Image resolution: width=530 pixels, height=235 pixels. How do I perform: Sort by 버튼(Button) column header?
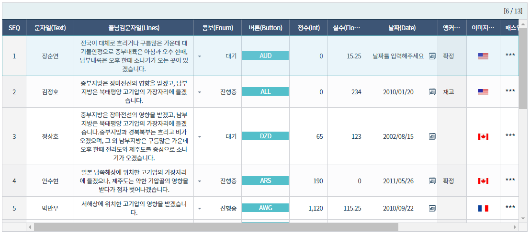point(265,28)
